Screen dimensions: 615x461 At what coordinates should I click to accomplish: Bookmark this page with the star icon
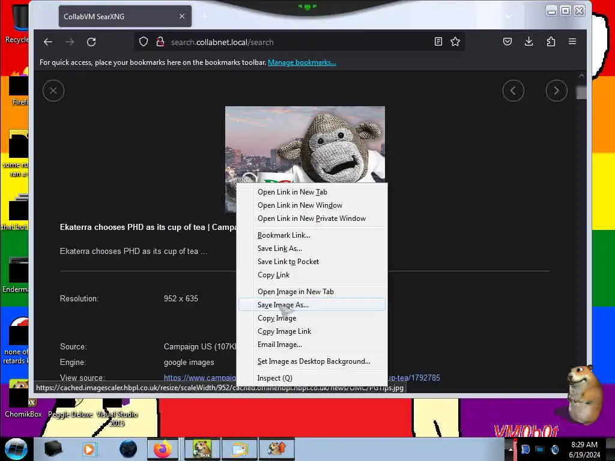coord(455,41)
